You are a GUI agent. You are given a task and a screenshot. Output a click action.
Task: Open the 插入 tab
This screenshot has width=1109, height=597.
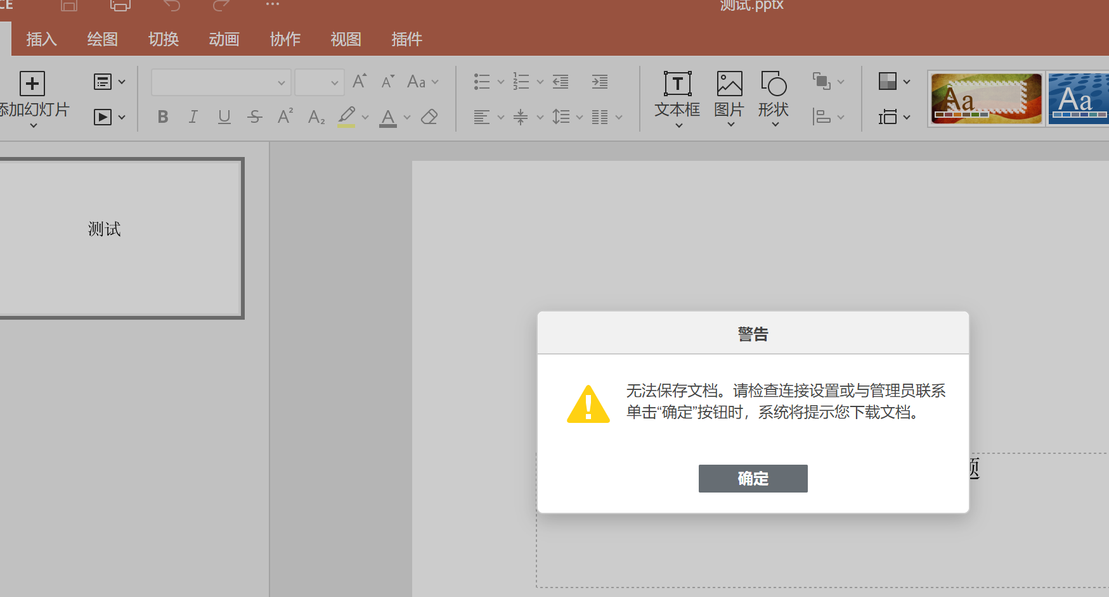coord(42,39)
